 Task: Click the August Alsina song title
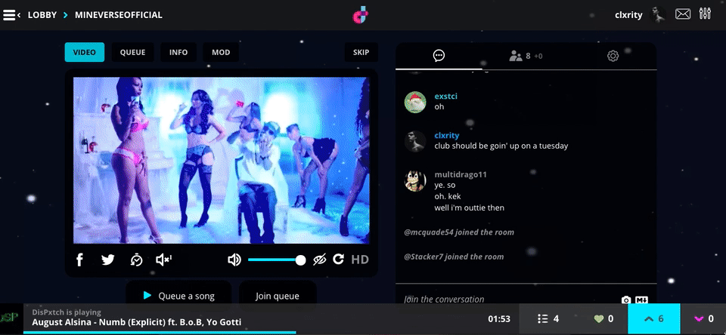pos(137,322)
